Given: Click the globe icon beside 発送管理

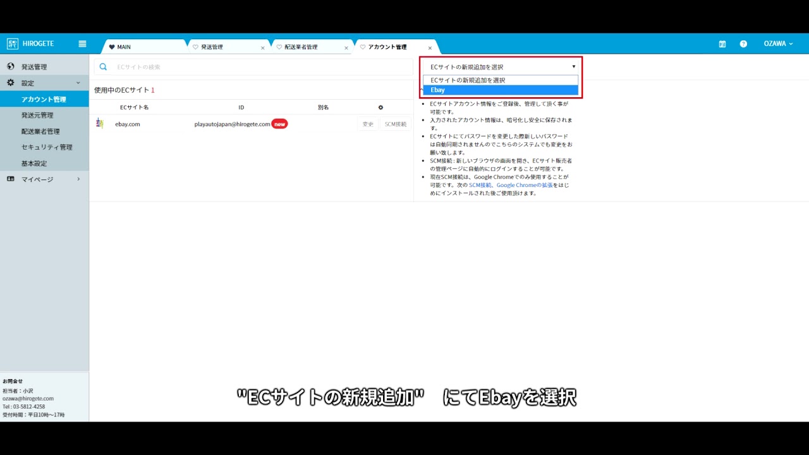Looking at the screenshot, I should click(11, 66).
